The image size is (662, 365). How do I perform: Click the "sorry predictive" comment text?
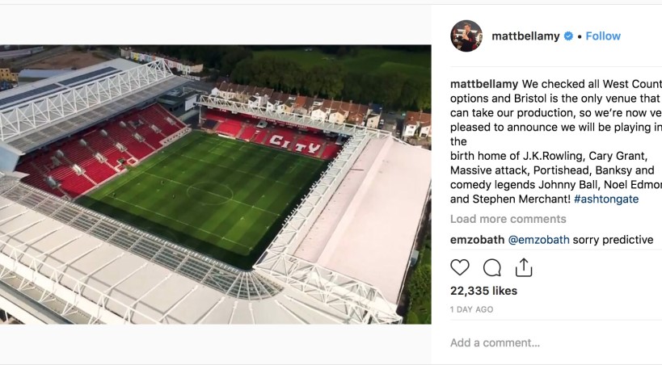pyautogui.click(x=613, y=240)
